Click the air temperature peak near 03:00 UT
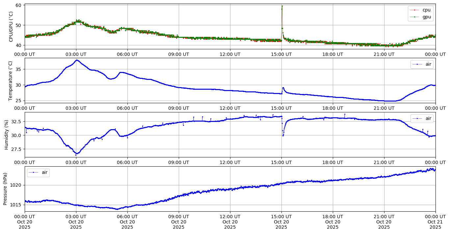 point(77,60)
